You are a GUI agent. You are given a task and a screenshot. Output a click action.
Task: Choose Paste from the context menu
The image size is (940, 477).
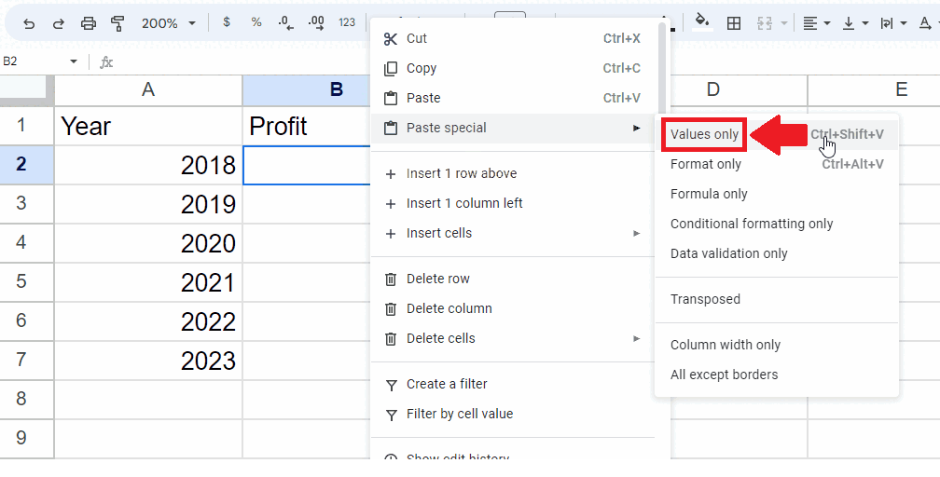coord(513,98)
